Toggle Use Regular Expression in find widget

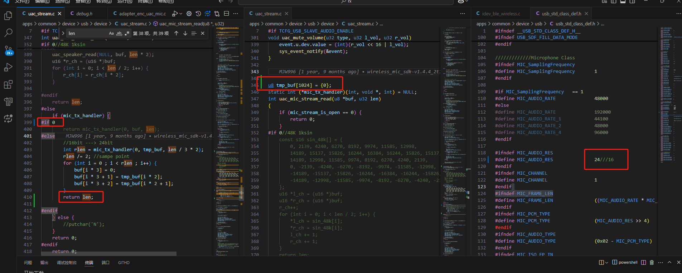click(127, 33)
